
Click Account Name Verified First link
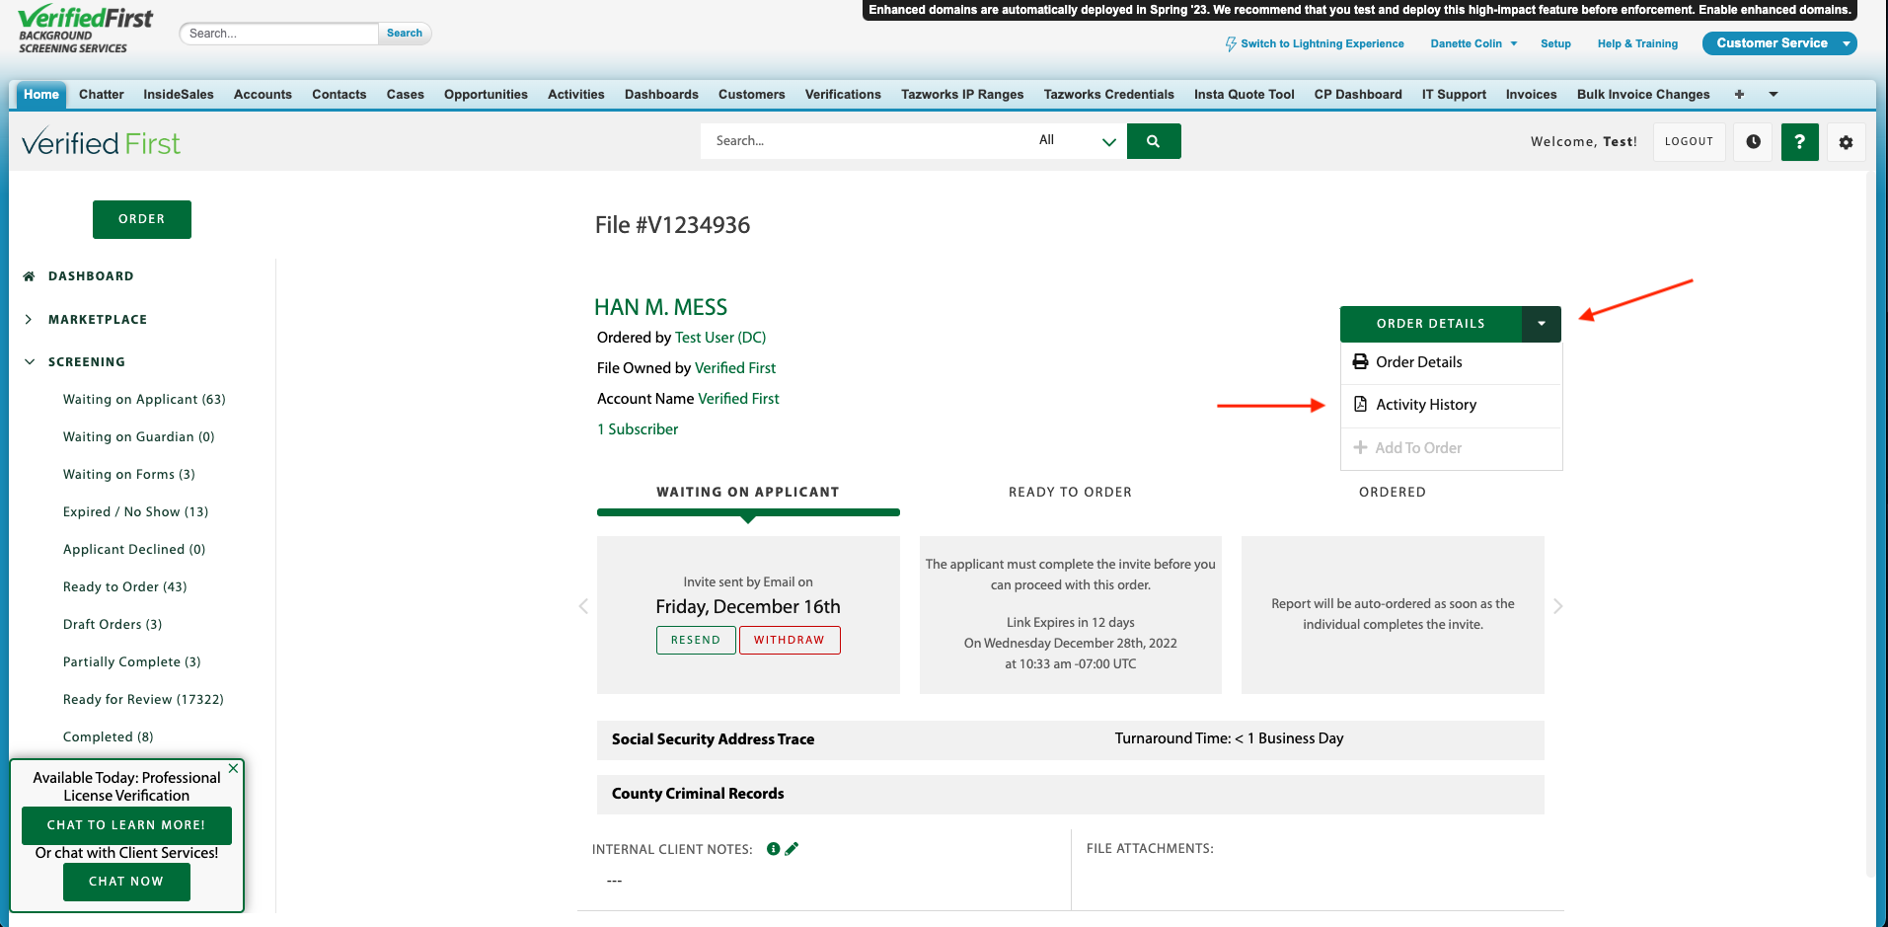coord(738,399)
